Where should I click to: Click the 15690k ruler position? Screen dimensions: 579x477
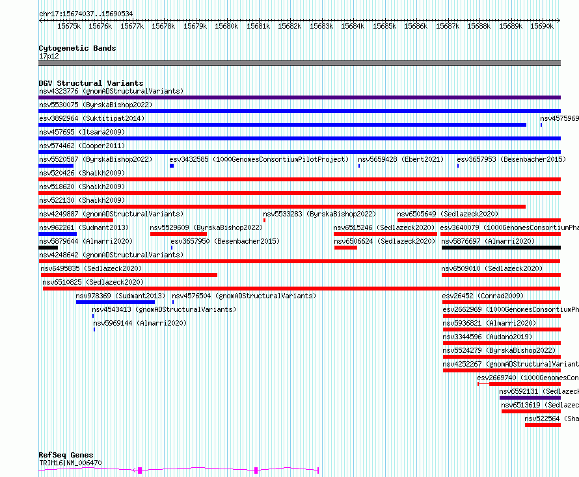point(542,26)
